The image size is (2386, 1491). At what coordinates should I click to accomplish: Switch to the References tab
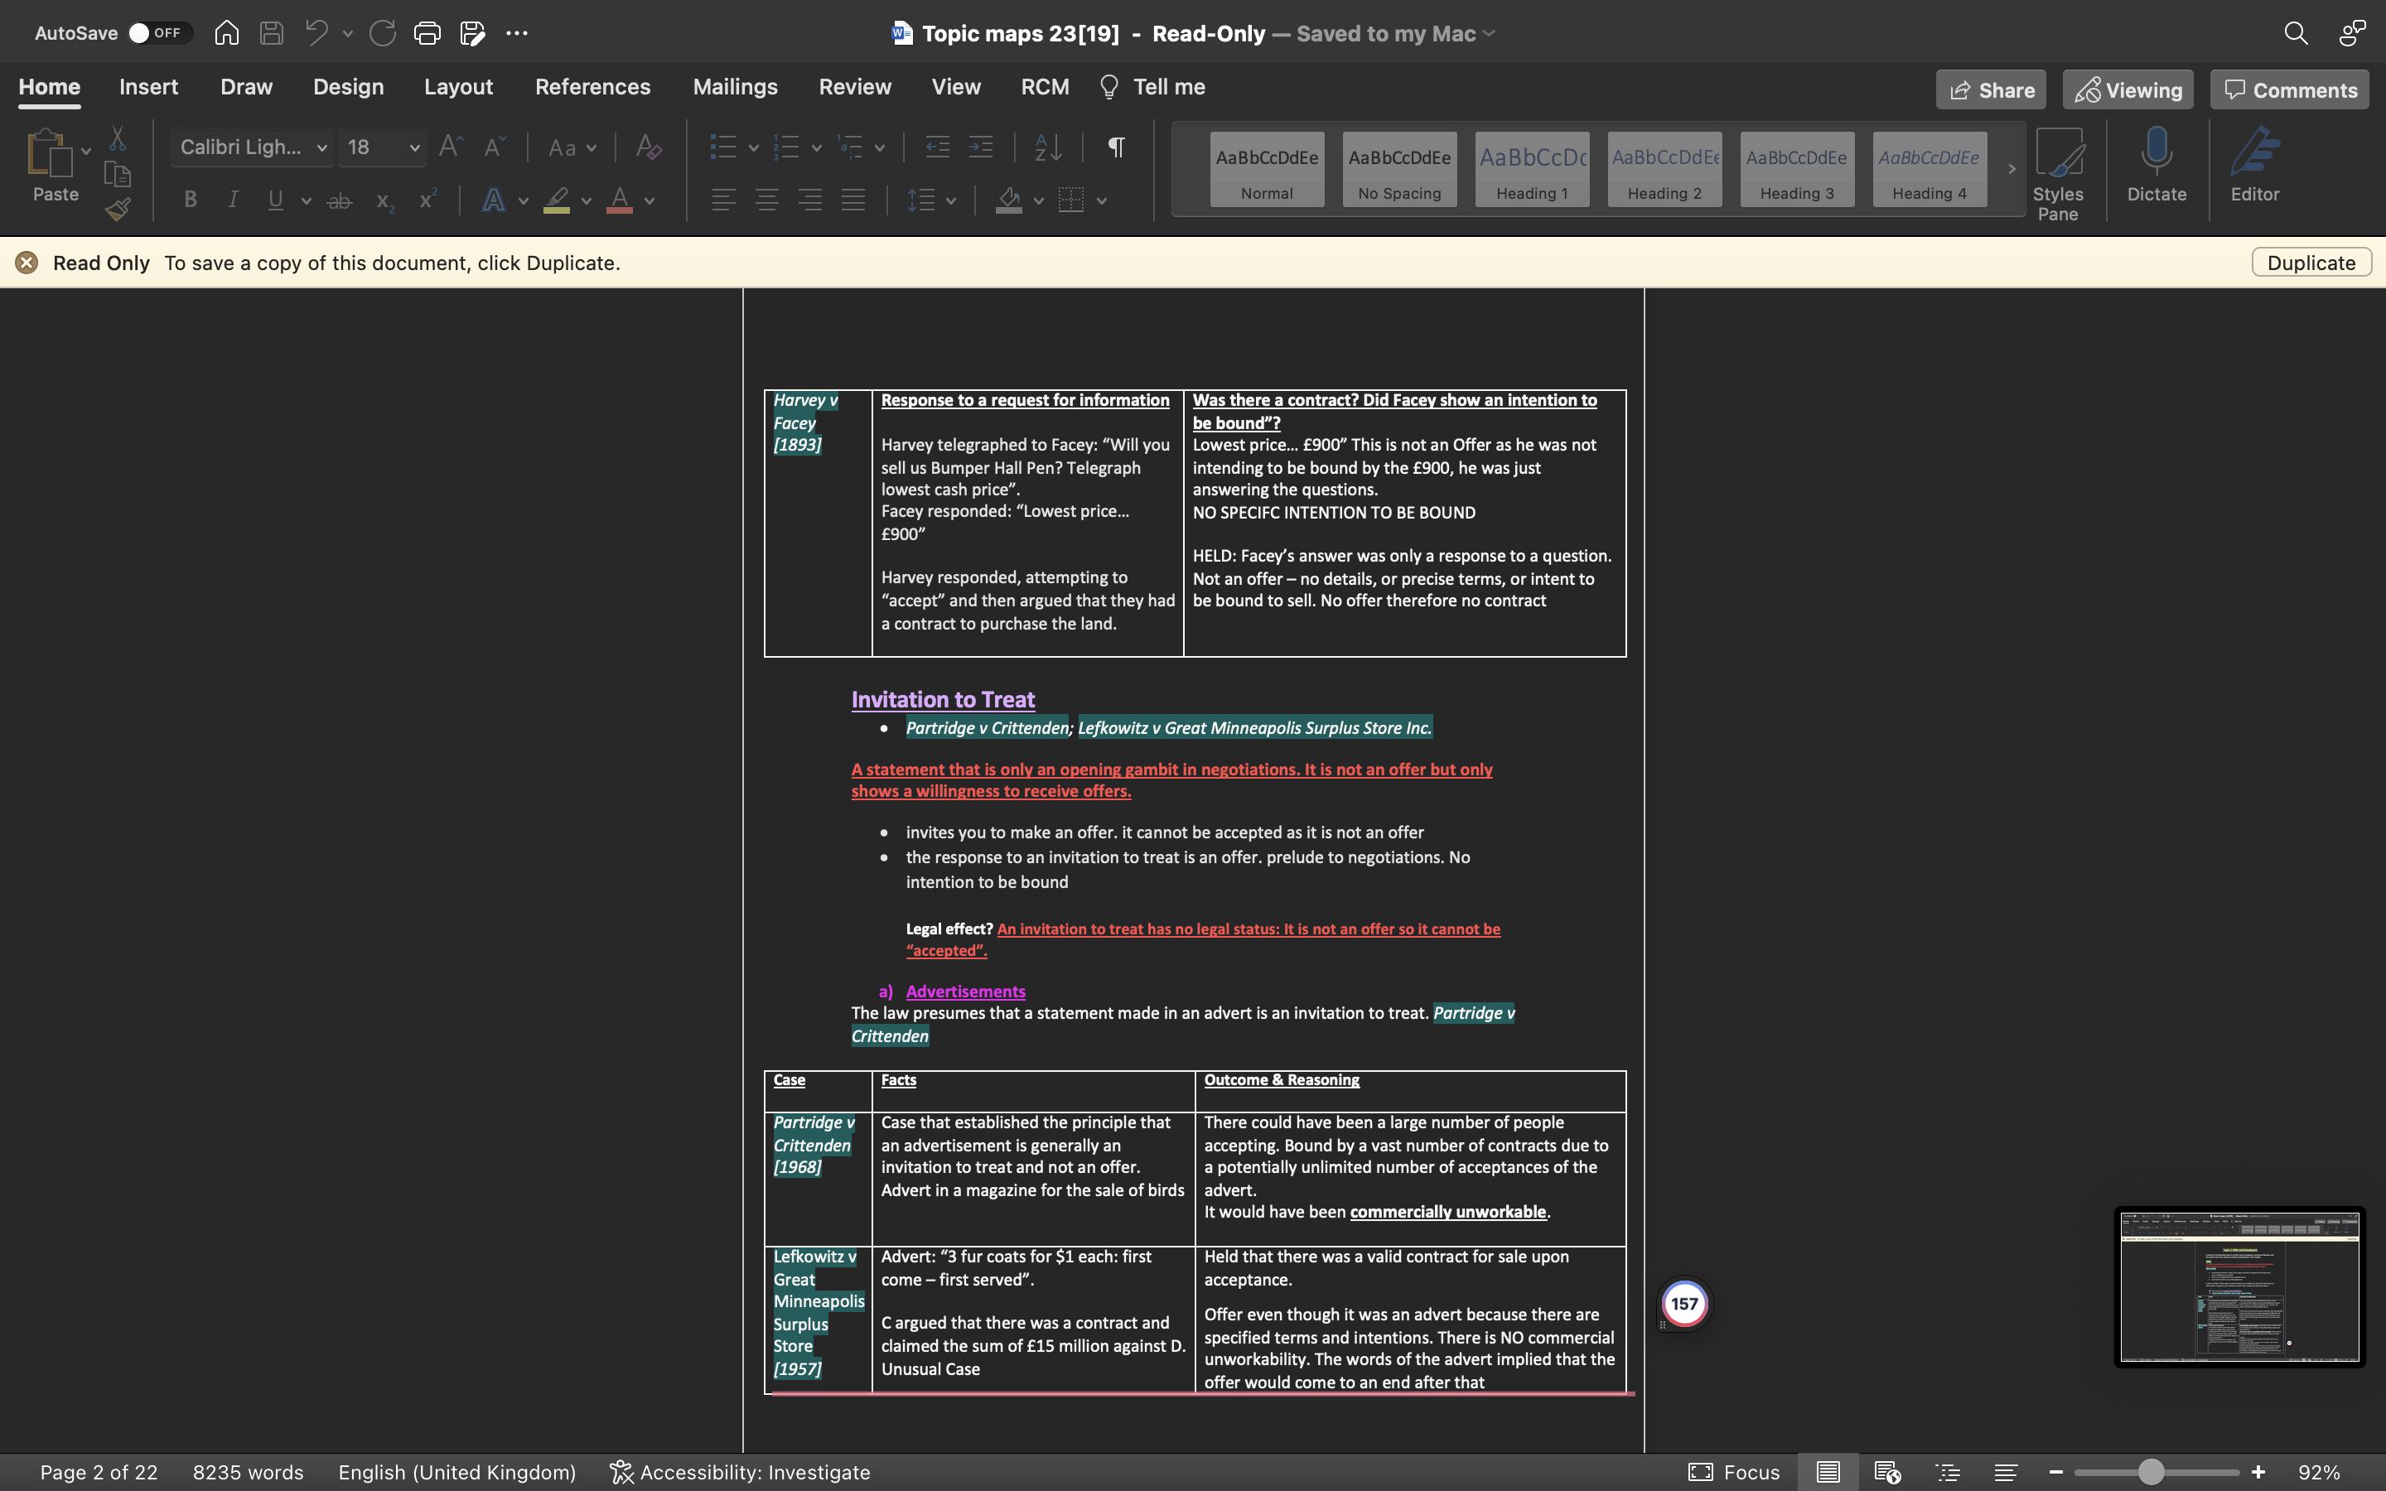592,87
